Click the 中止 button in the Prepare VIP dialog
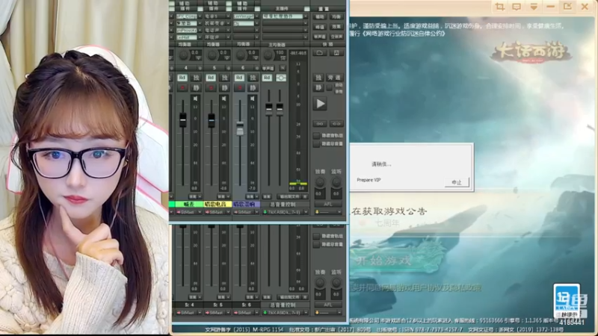 (457, 182)
